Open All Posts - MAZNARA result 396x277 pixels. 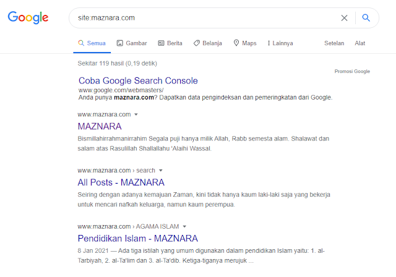(x=121, y=182)
